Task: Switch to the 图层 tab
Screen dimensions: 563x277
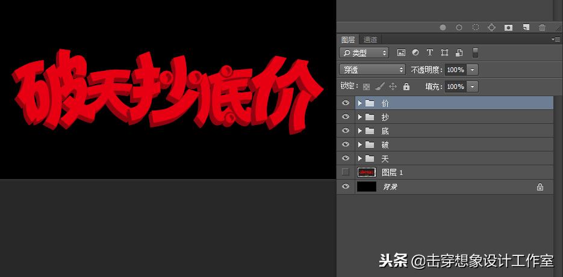Action: (x=348, y=40)
